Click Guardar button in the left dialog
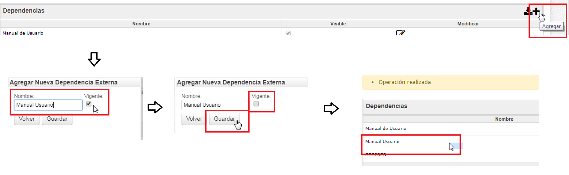569x175 pixels. tap(57, 119)
